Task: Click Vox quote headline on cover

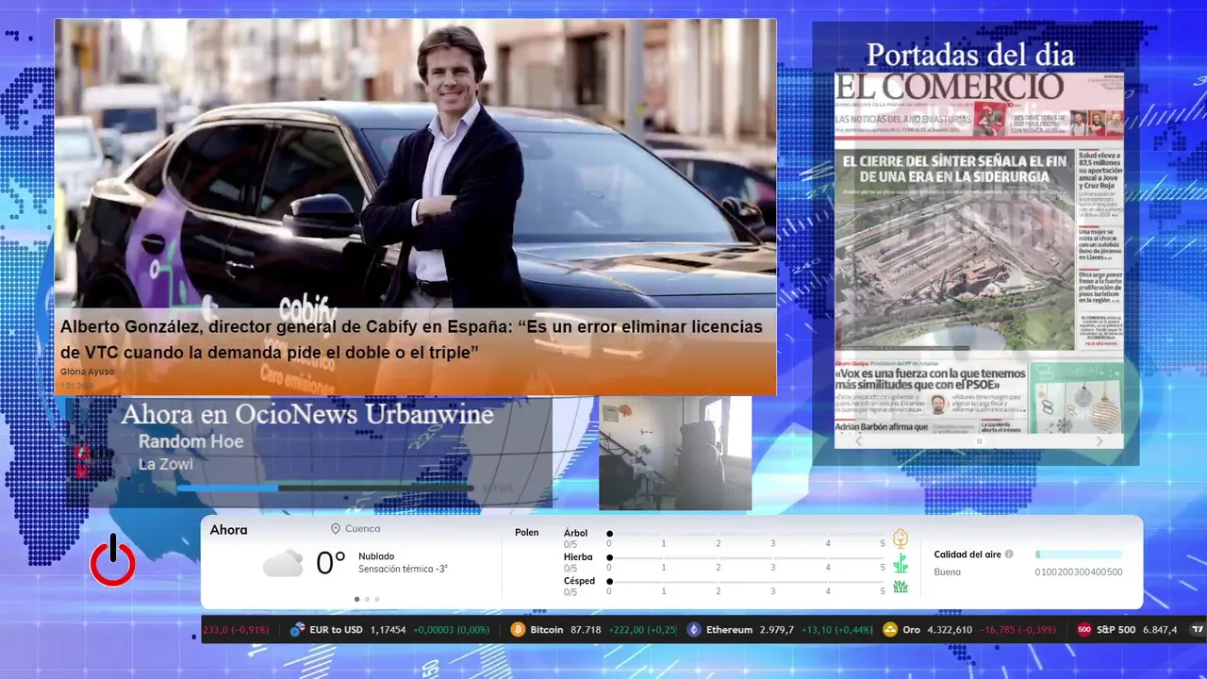Action: (x=932, y=379)
